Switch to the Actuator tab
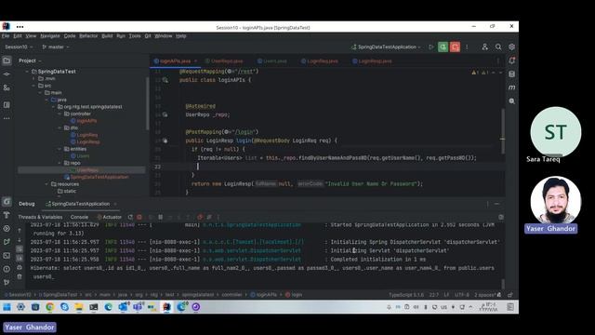This screenshot has width=595, height=335. [x=110, y=217]
